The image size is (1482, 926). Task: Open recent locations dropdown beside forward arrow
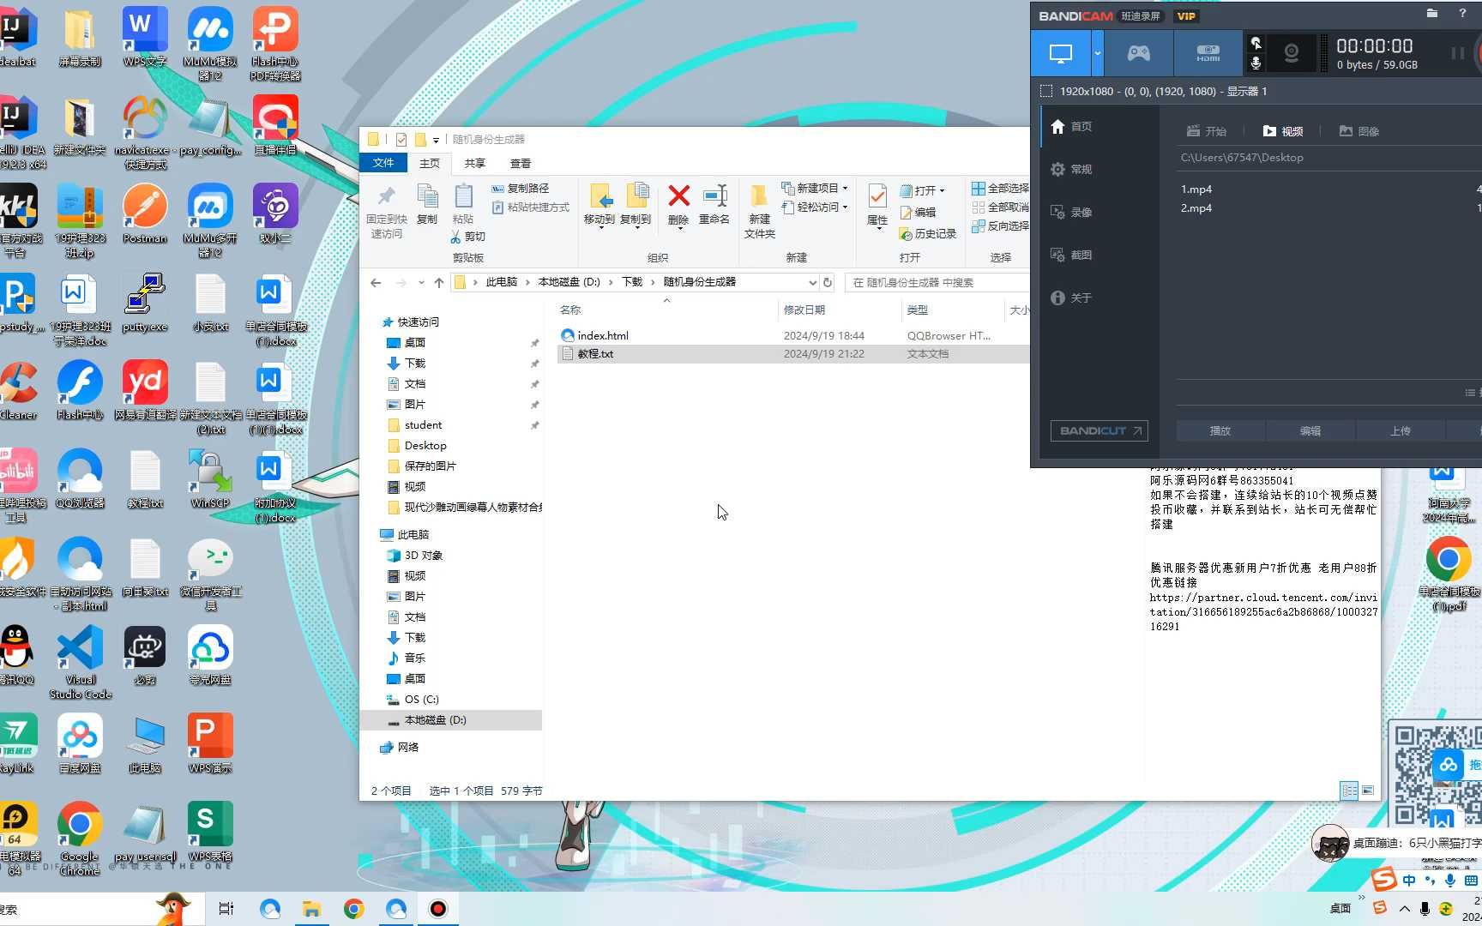point(421,282)
